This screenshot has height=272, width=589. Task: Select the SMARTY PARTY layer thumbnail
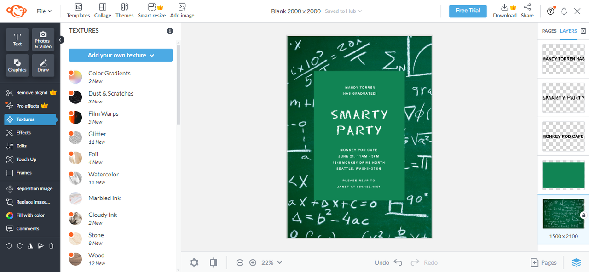click(x=563, y=98)
